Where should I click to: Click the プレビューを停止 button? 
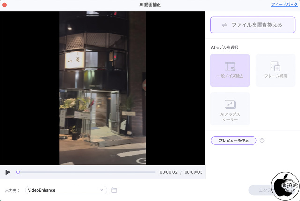coord(233,141)
